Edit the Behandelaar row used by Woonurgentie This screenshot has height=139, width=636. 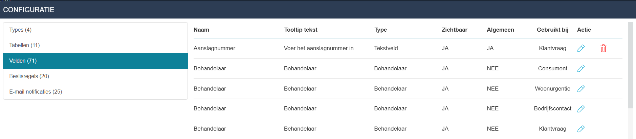[x=581, y=89]
